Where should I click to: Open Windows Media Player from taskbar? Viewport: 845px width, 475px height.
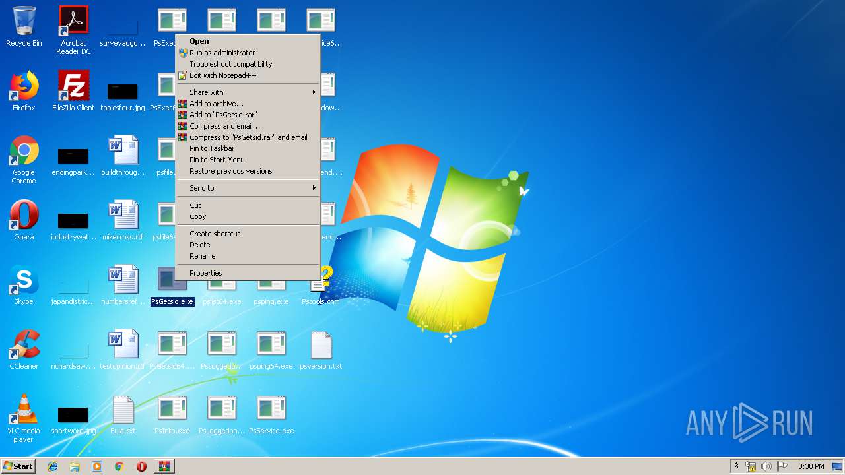click(x=97, y=466)
